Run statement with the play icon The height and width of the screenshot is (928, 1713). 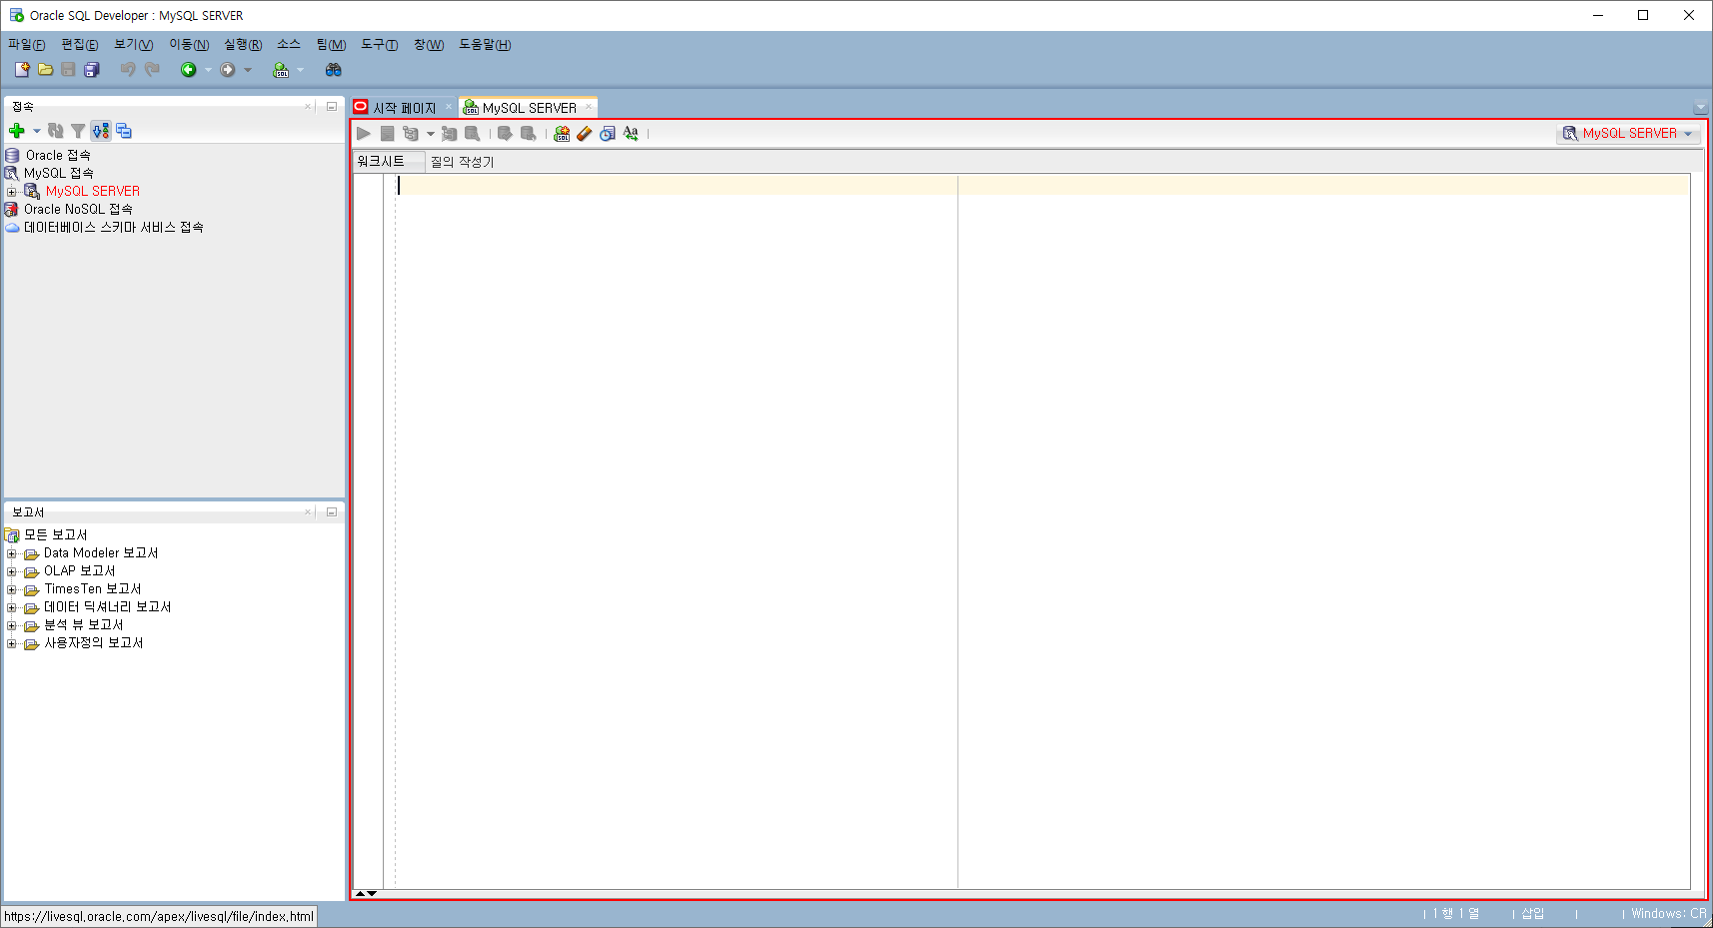pos(364,133)
